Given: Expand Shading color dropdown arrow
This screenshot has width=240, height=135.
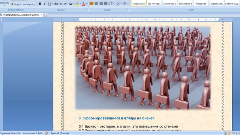Looking at the screenshot, I should [x=121, y=3].
